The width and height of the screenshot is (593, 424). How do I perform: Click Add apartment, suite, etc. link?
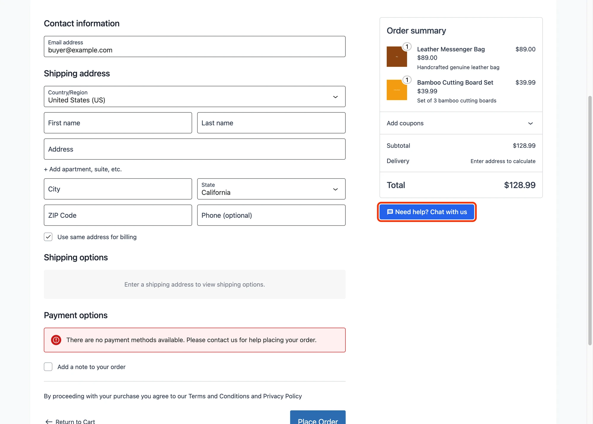pyautogui.click(x=83, y=169)
